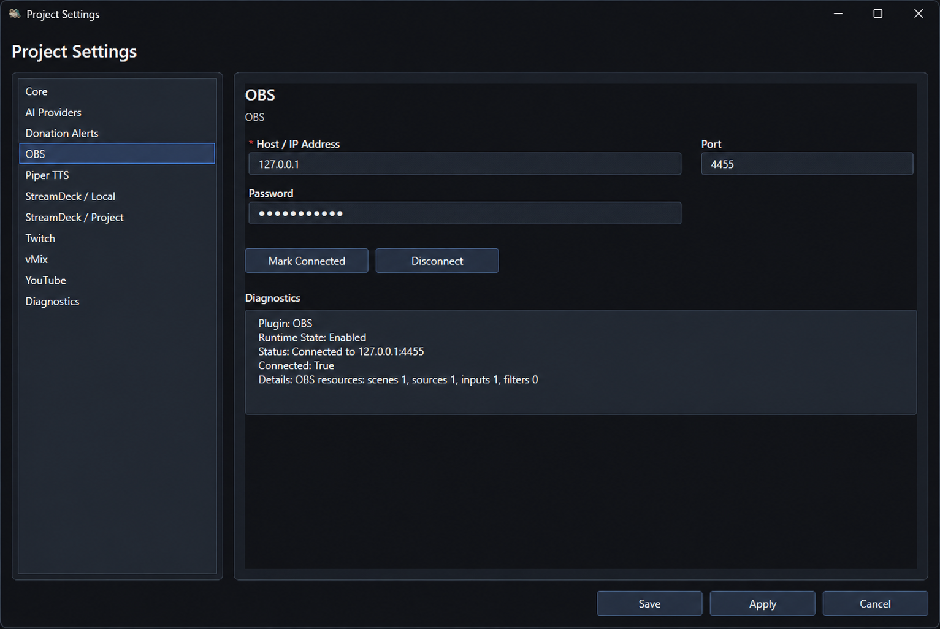Click the 'Runtime State: Enabled' diagnostics line

[x=312, y=337]
